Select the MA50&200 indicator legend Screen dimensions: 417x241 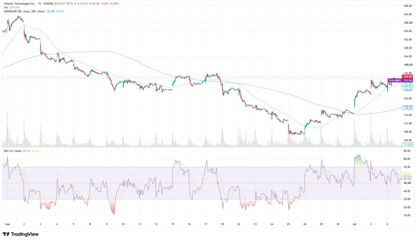[24, 11]
